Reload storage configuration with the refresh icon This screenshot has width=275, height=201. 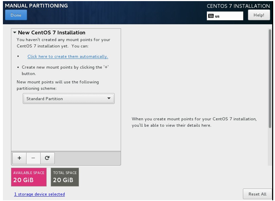click(47, 158)
